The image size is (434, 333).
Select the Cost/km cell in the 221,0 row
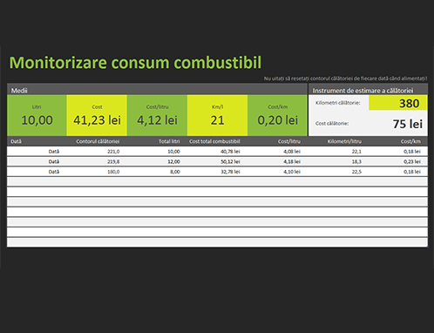[x=398, y=152]
